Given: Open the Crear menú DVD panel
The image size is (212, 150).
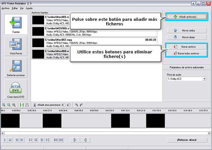Looking at the screenshot, I should [16, 89].
